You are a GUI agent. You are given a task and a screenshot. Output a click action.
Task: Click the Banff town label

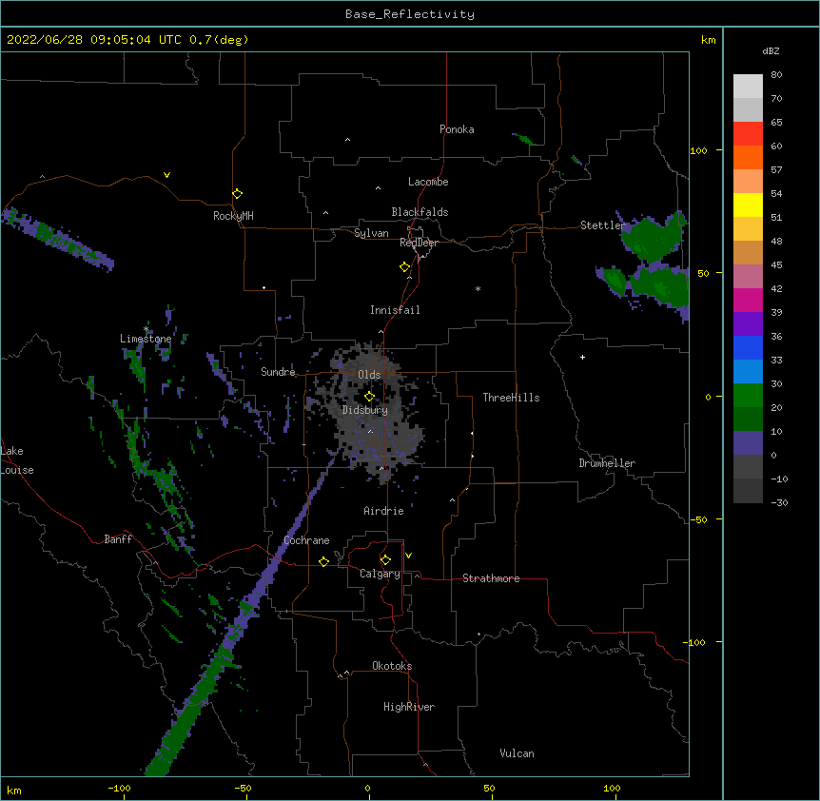coord(118,539)
